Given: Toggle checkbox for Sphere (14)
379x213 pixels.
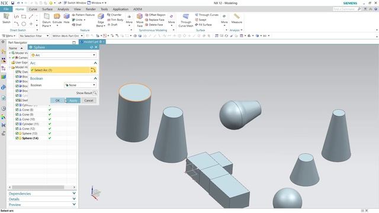Looking at the screenshot, I should coord(17,138).
